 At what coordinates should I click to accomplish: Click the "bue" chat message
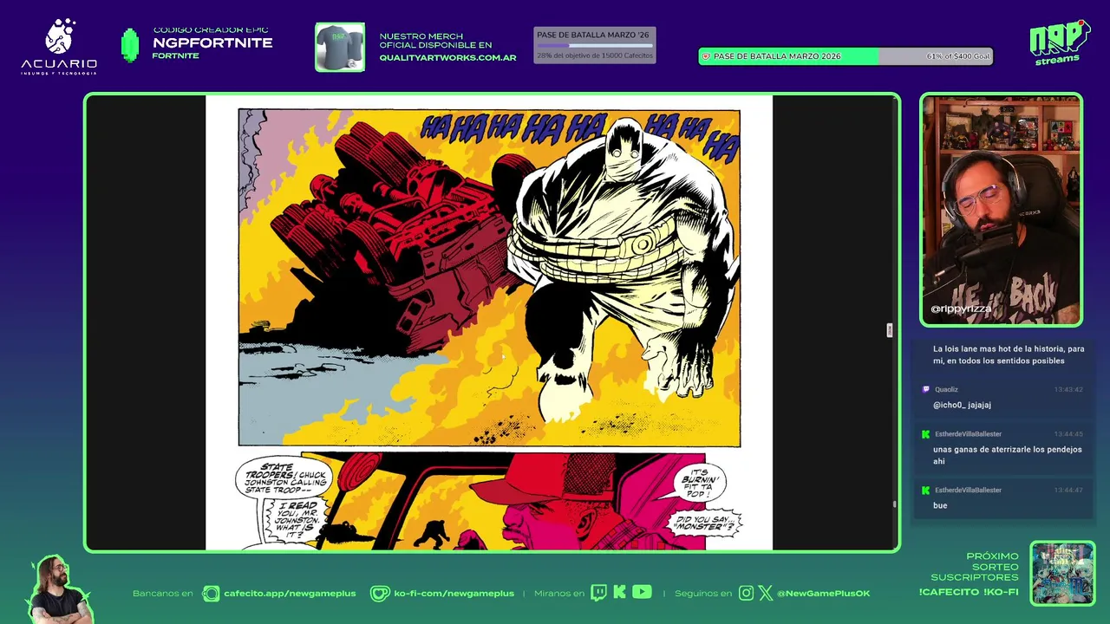(940, 505)
